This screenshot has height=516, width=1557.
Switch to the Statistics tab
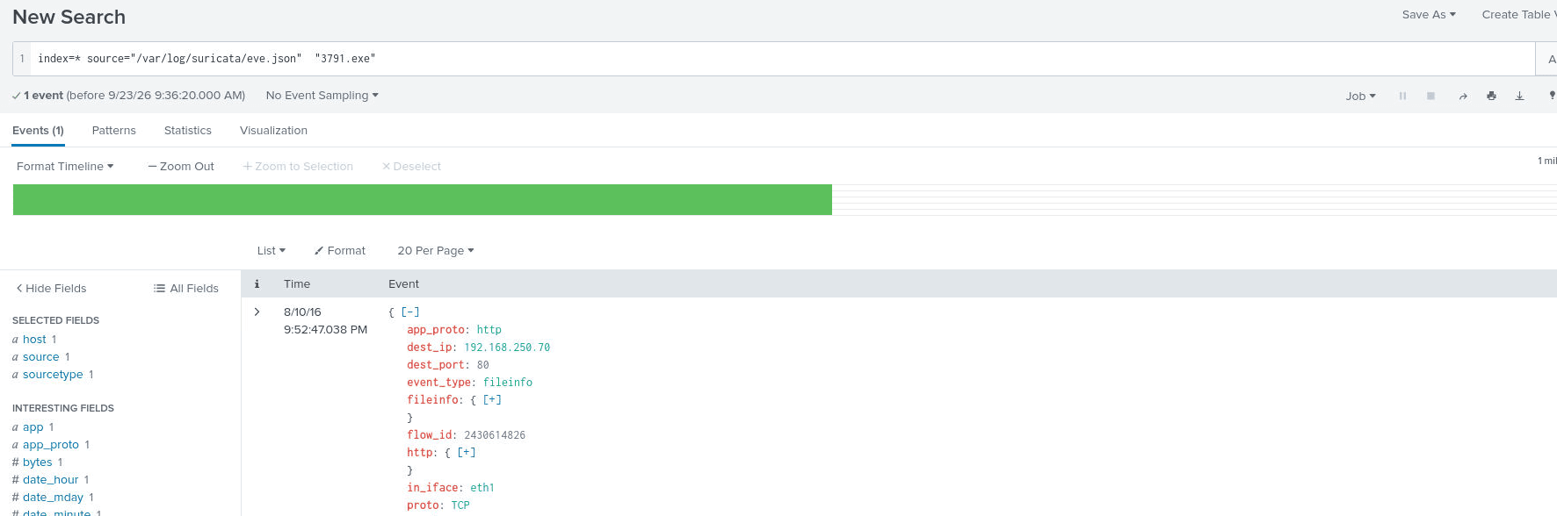click(188, 130)
